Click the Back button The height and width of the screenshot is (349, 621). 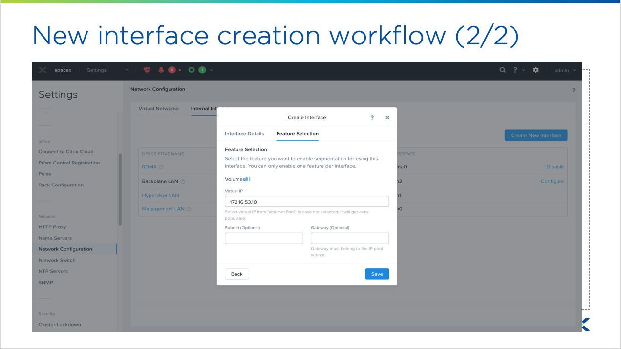pos(237,274)
